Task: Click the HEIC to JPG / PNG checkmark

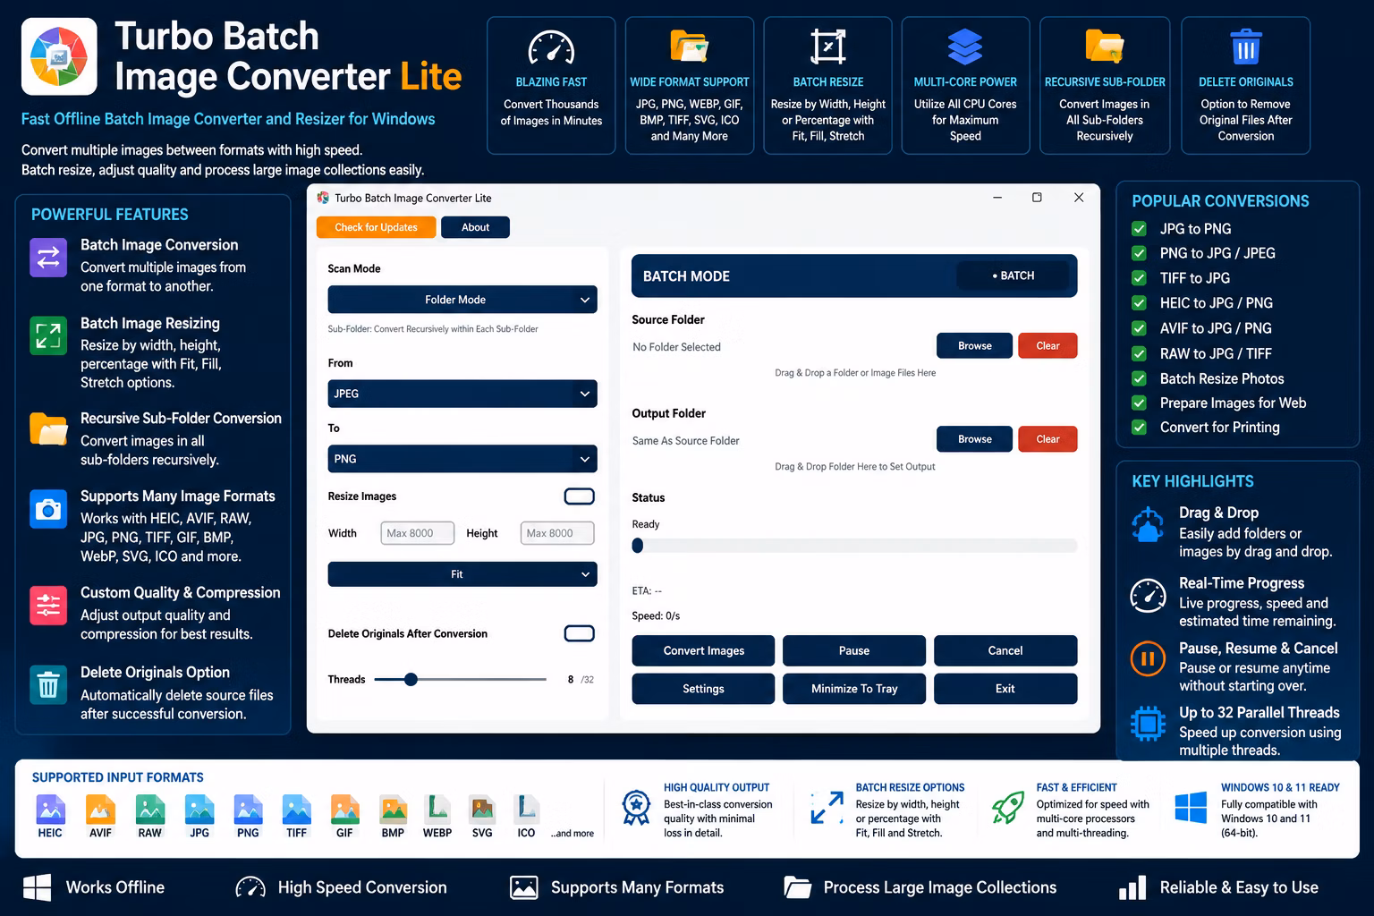Action: pyautogui.click(x=1140, y=303)
